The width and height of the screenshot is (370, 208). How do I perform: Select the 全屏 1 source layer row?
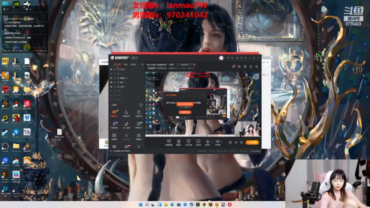(x=127, y=87)
